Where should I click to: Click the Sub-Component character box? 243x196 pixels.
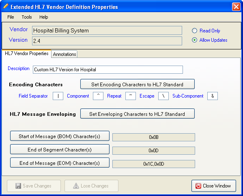[x=213, y=96]
